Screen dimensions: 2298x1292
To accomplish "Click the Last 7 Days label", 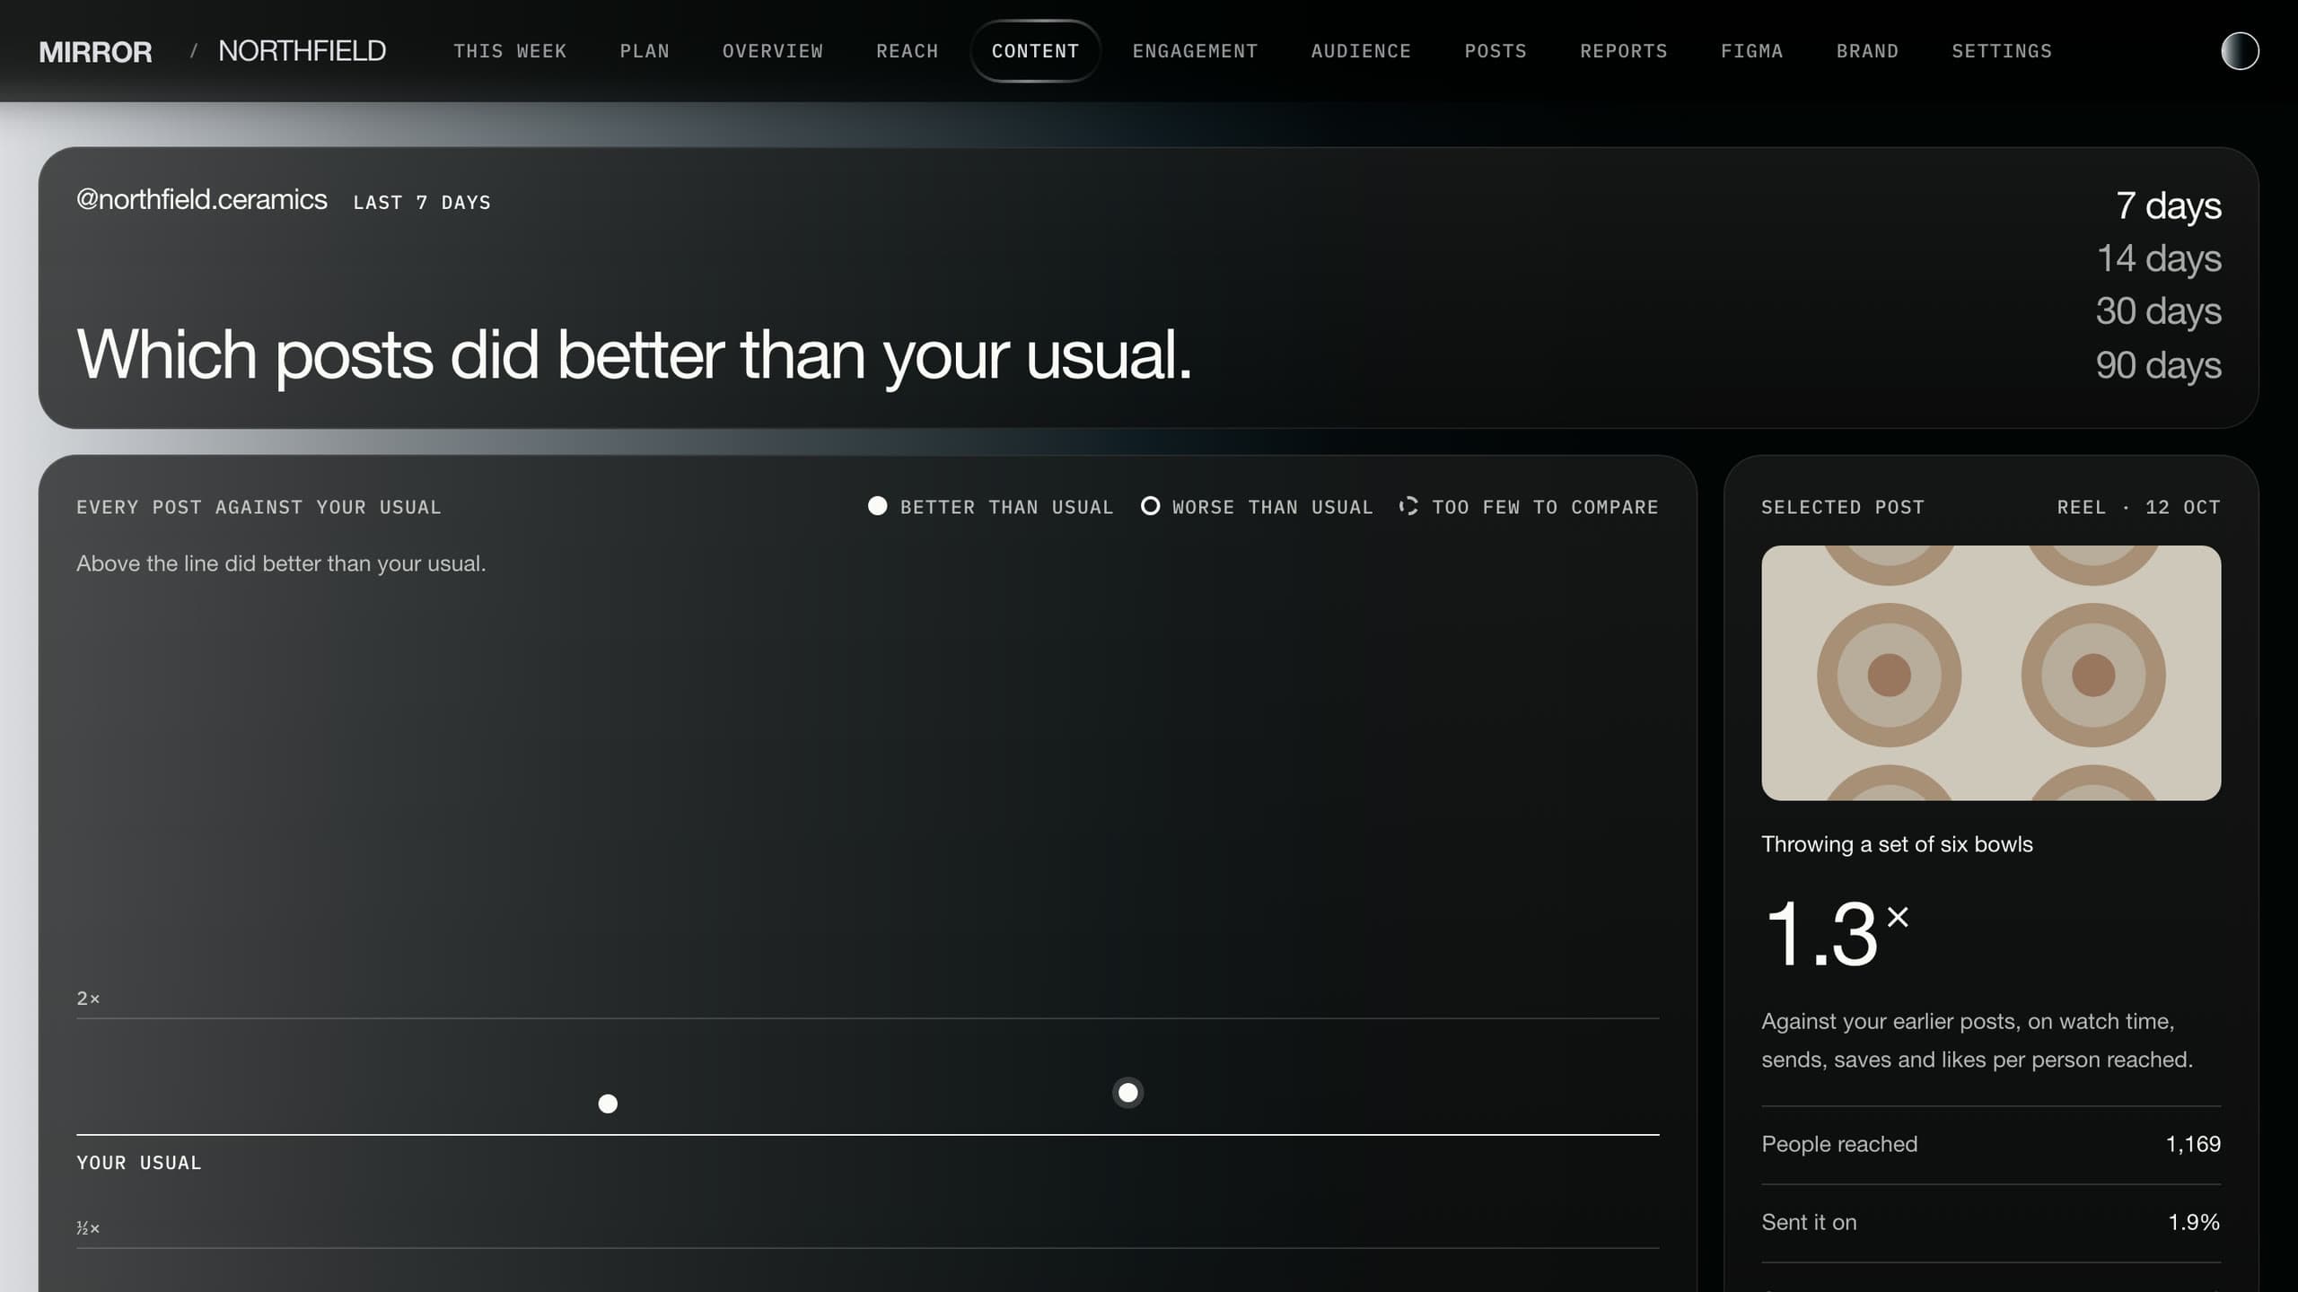I will tap(422, 203).
